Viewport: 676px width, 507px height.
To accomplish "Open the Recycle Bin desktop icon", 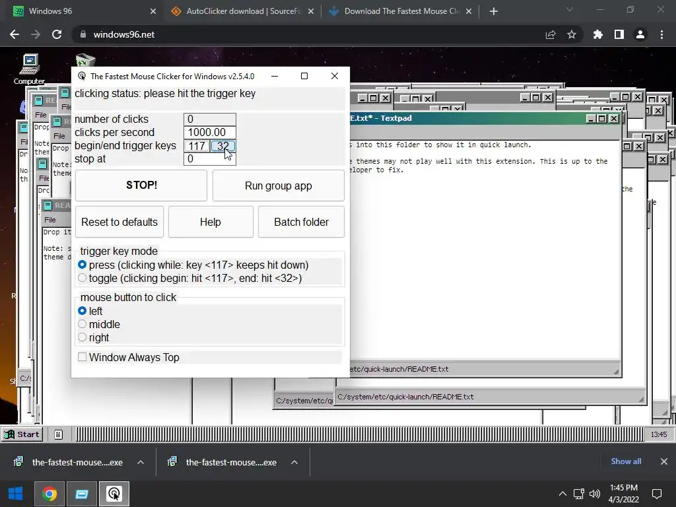I will pos(85,60).
